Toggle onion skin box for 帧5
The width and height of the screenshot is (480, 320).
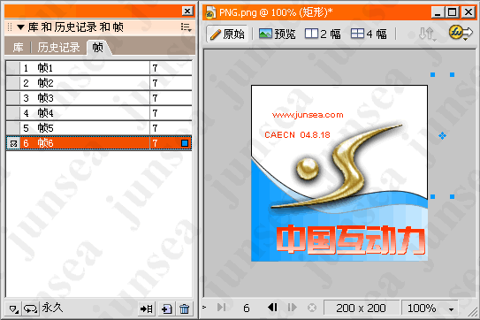(13, 127)
